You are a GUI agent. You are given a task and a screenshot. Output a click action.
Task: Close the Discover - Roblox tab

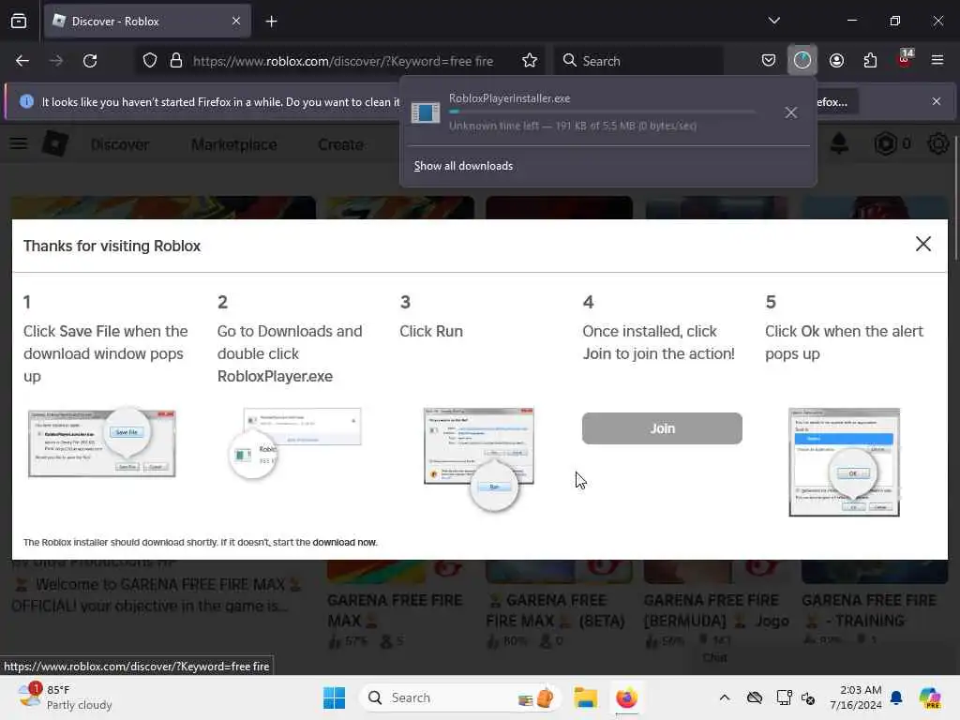tap(236, 21)
